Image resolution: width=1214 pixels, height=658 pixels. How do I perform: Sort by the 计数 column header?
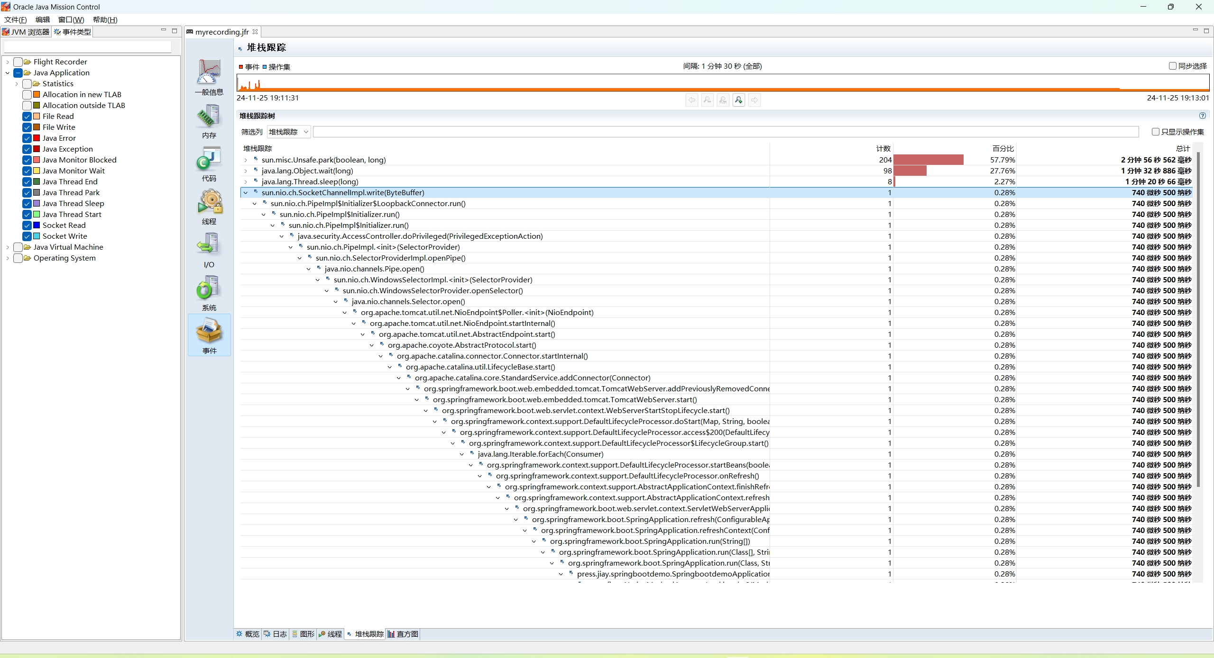pos(831,148)
